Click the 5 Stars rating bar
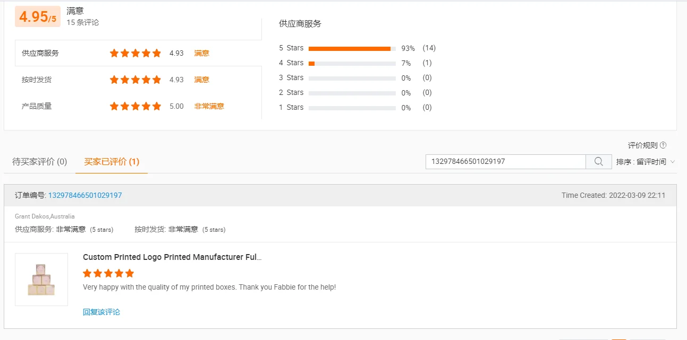Image resolution: width=687 pixels, height=340 pixels. point(352,48)
